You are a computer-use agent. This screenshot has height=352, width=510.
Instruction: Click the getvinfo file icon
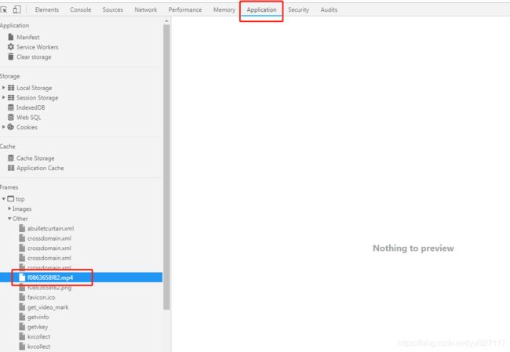point(22,317)
